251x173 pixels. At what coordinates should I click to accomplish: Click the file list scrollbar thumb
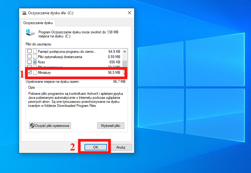click(x=125, y=64)
